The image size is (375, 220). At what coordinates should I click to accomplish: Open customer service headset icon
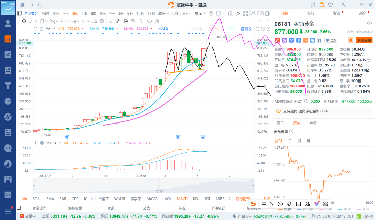coord(313,5)
